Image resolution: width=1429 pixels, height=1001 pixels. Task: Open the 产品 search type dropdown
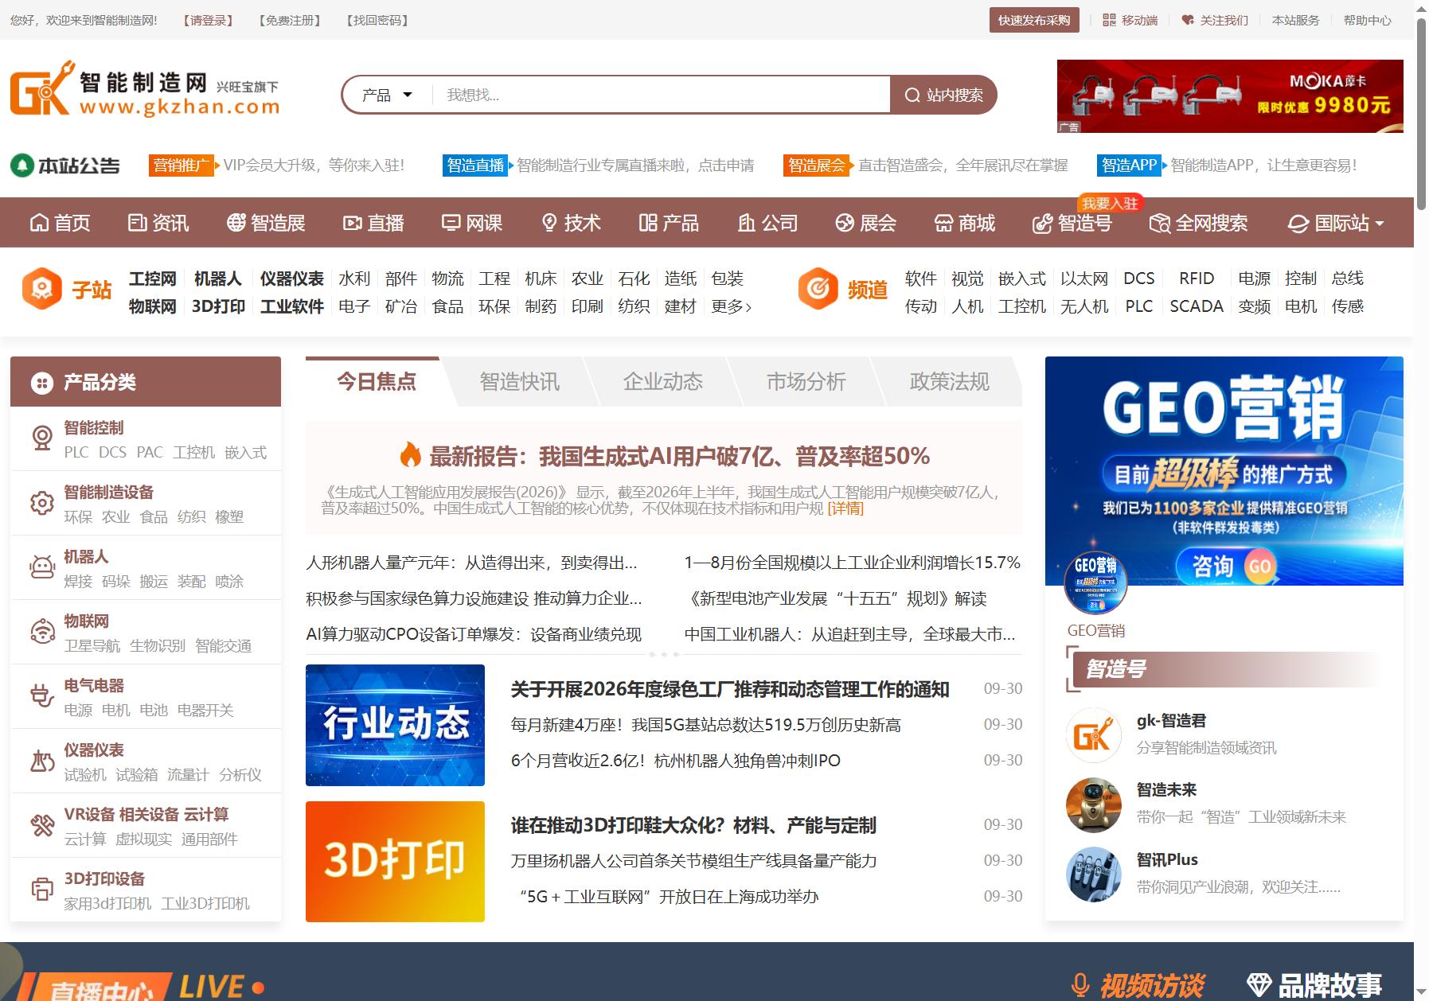point(388,95)
